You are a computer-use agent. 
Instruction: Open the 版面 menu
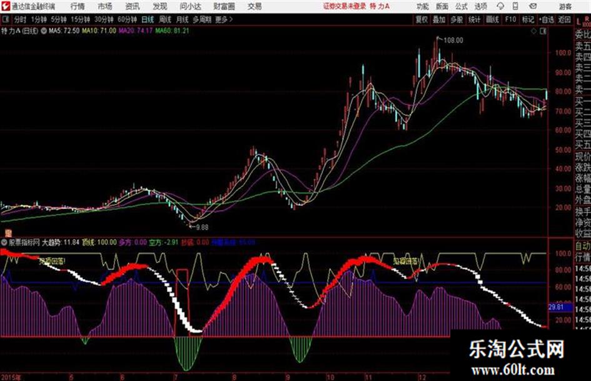tap(442, 6)
